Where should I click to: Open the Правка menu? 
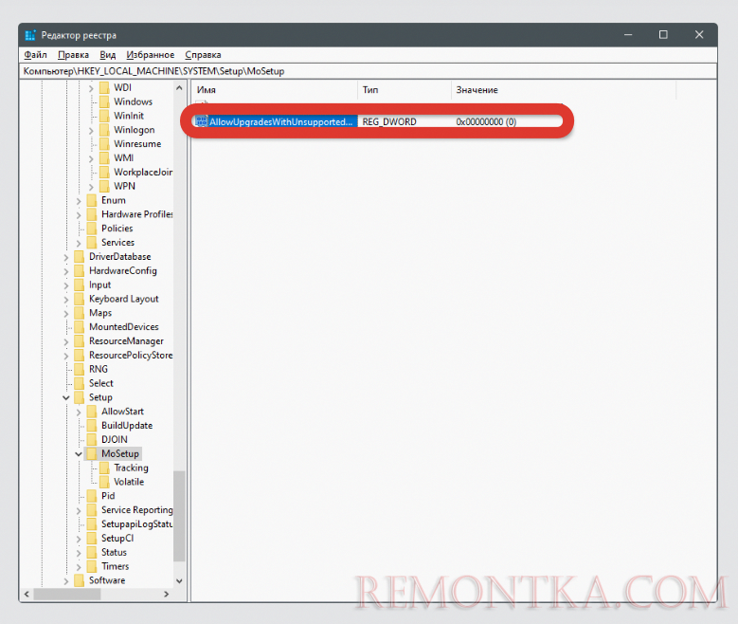tap(73, 55)
